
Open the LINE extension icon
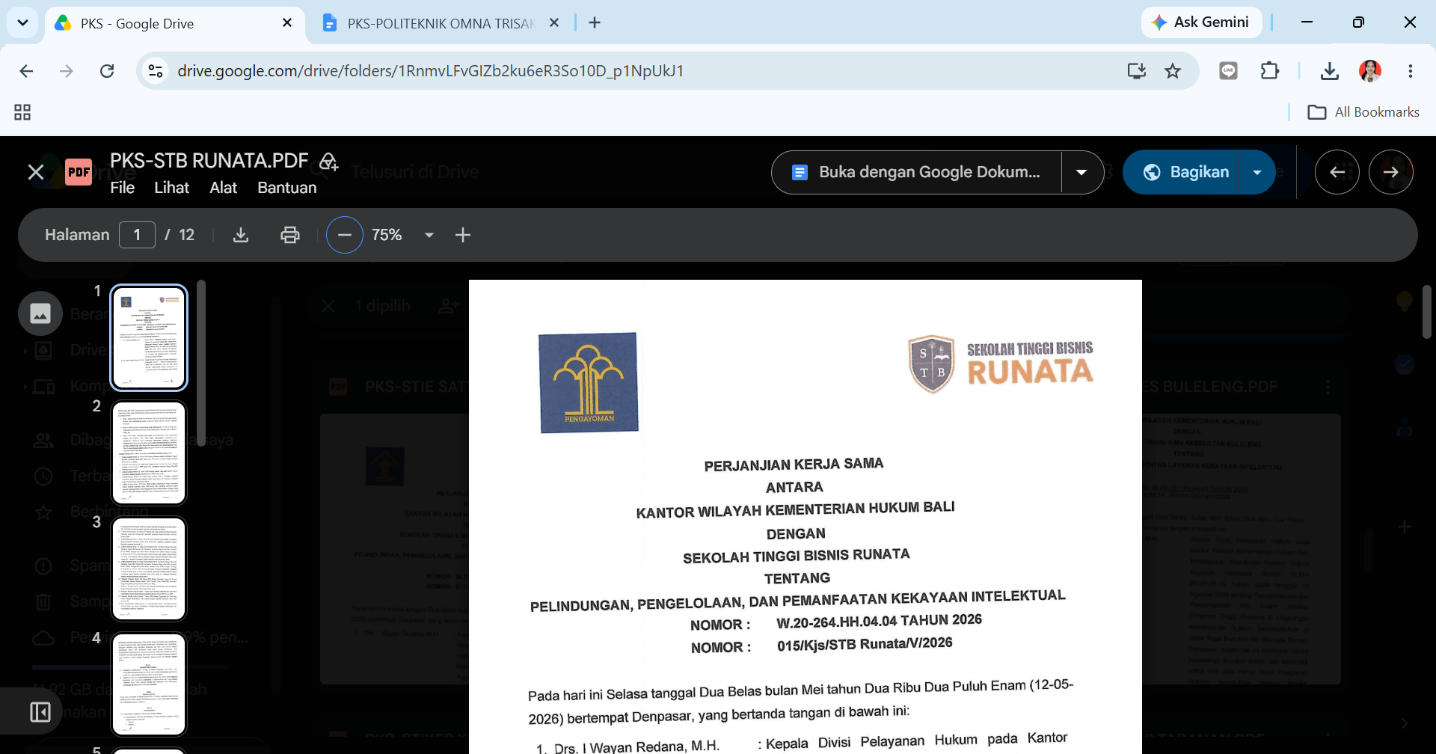[1229, 71]
